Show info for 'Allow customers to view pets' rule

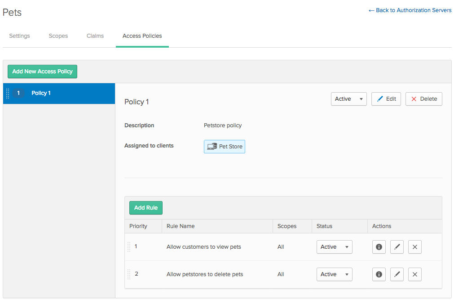pyautogui.click(x=379, y=247)
